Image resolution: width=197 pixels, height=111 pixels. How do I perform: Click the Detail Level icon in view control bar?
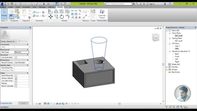click(x=45, y=104)
